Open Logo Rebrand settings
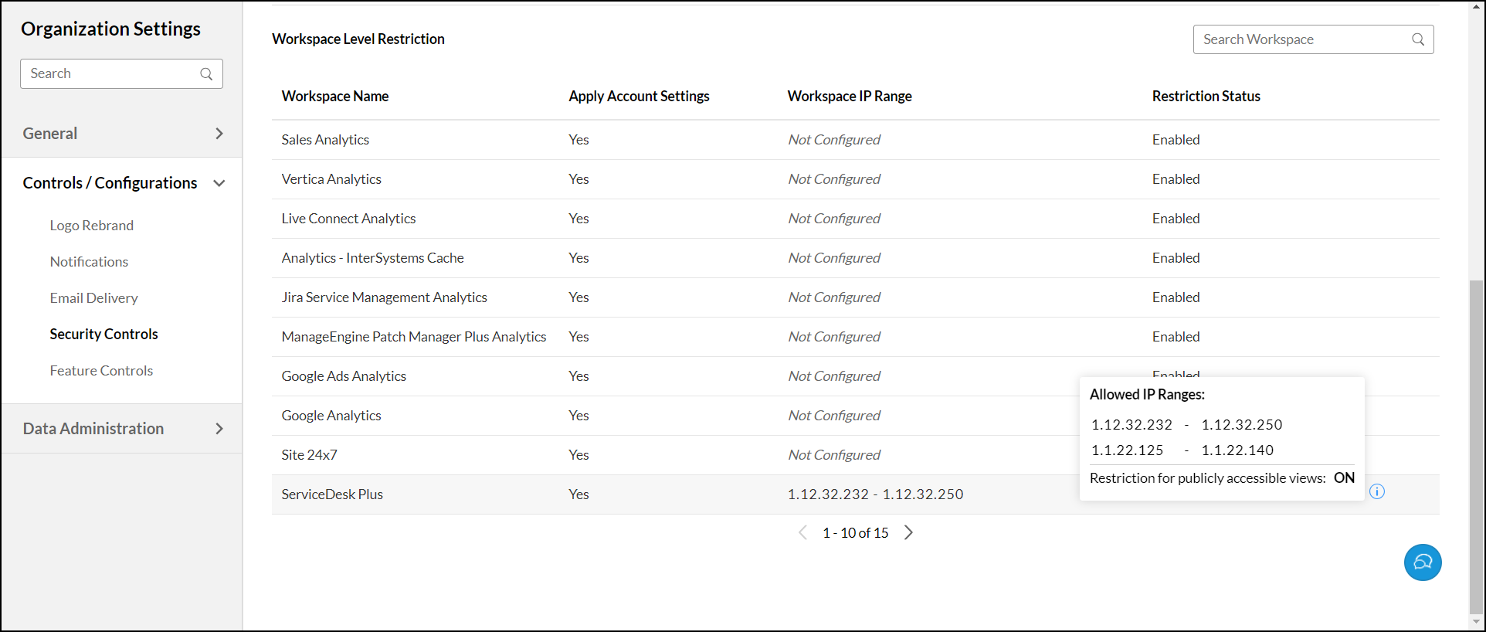Viewport: 1486px width, 632px height. coord(92,226)
